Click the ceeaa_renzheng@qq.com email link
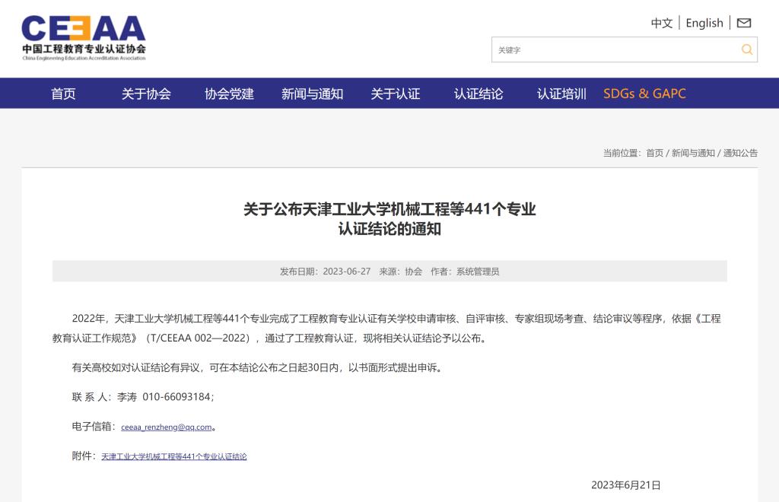Viewport: 779px width, 502px height. click(167, 427)
